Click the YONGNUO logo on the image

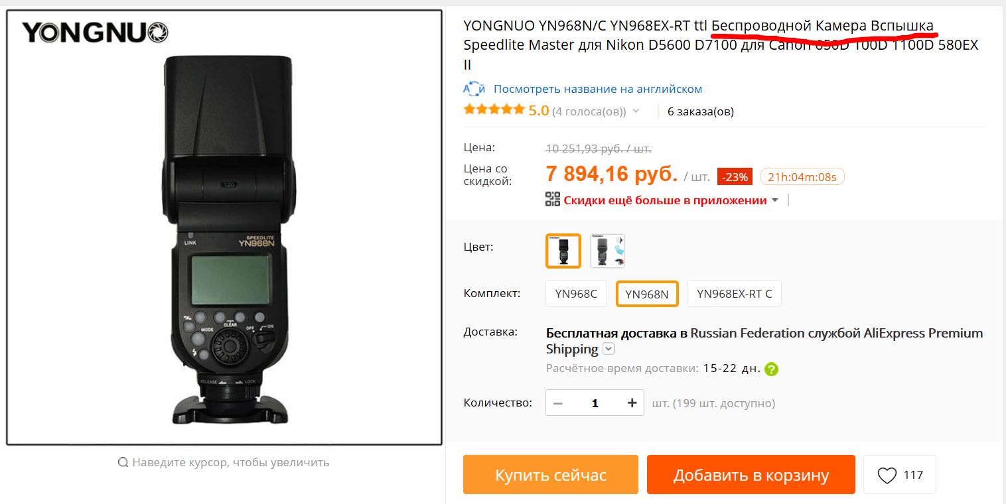pos(95,32)
